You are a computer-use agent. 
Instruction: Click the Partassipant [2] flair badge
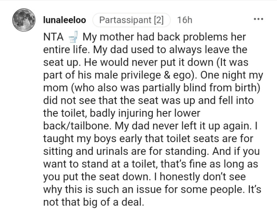[x=131, y=19]
